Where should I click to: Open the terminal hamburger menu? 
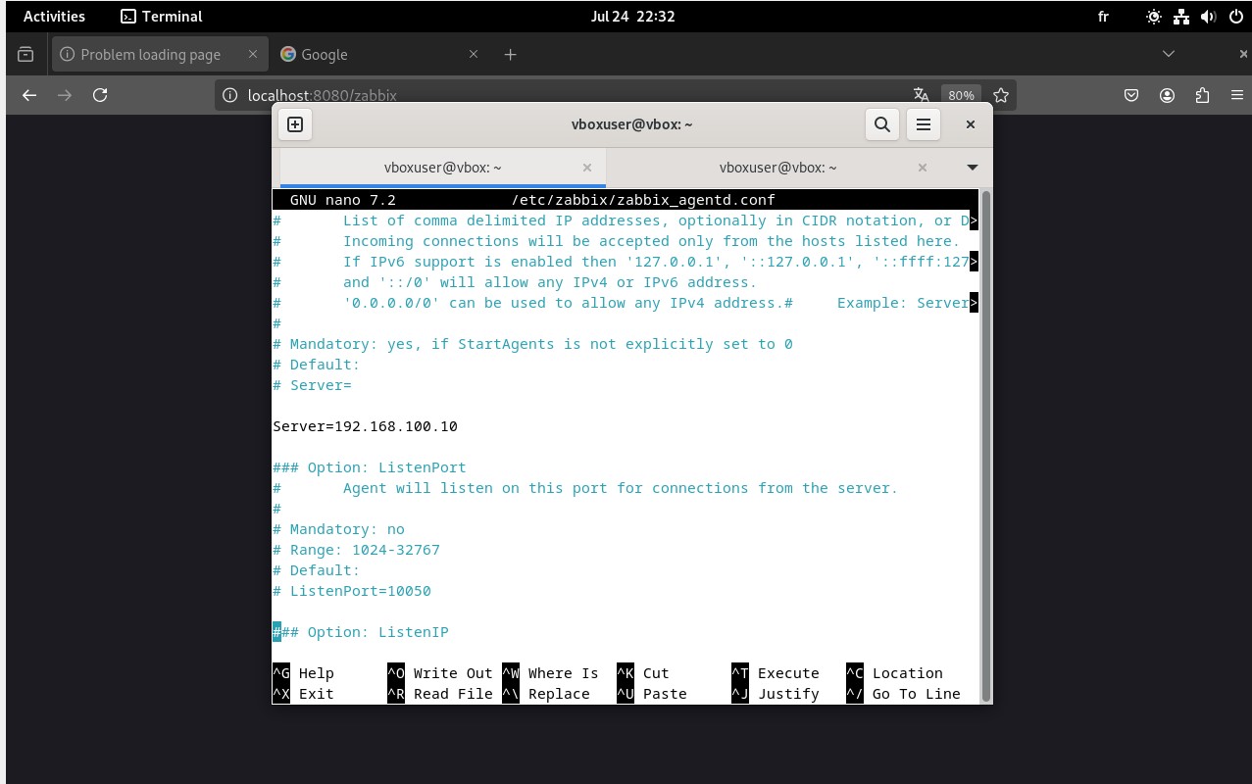923,124
